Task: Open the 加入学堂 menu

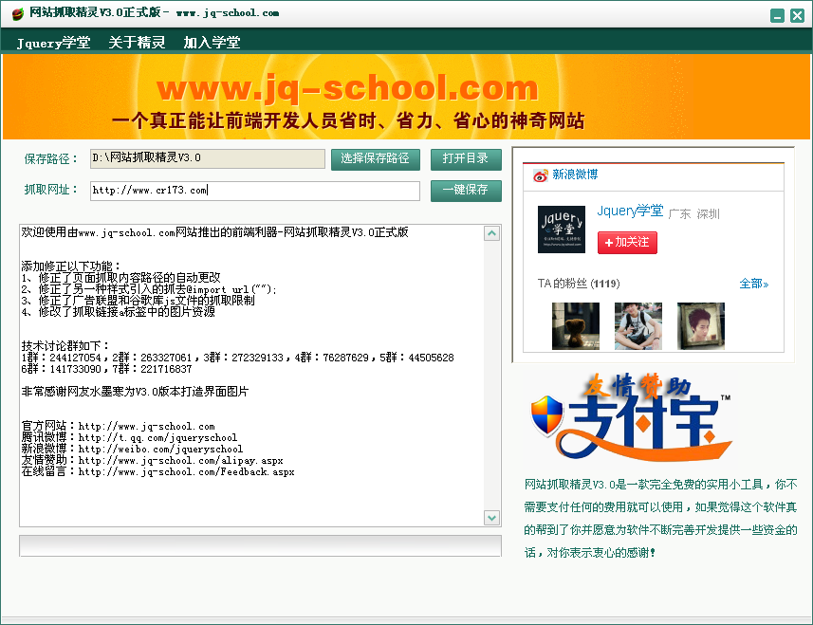Action: 212,42
